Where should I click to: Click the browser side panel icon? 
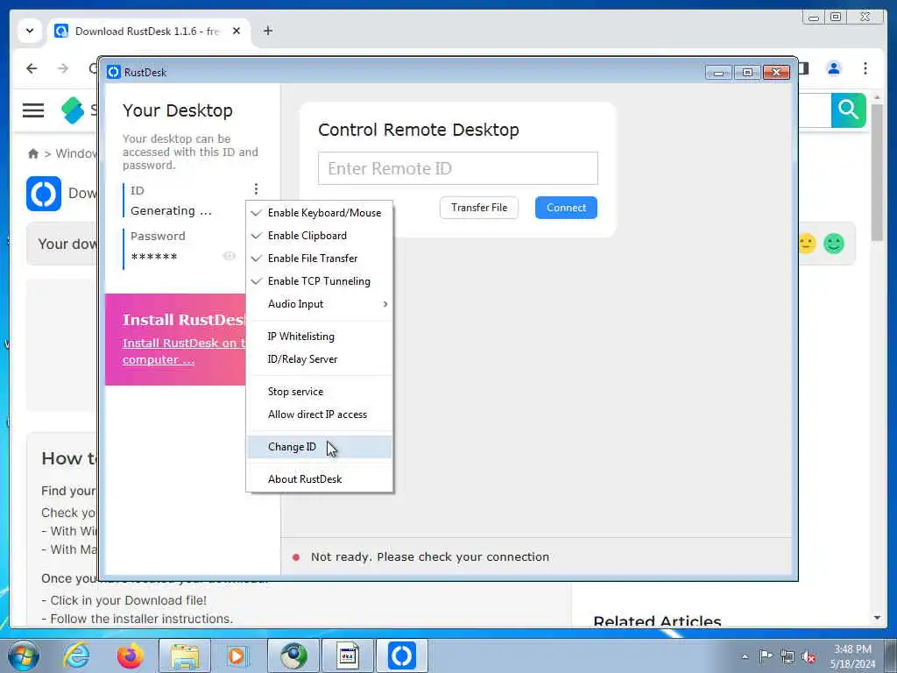803,68
